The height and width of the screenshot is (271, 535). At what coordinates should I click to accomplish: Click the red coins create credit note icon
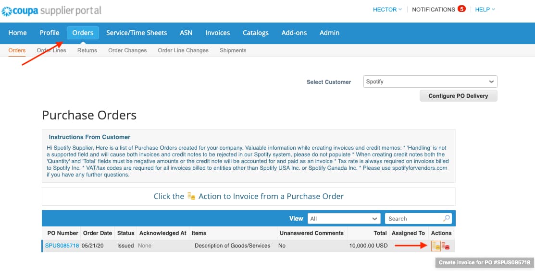(x=446, y=246)
